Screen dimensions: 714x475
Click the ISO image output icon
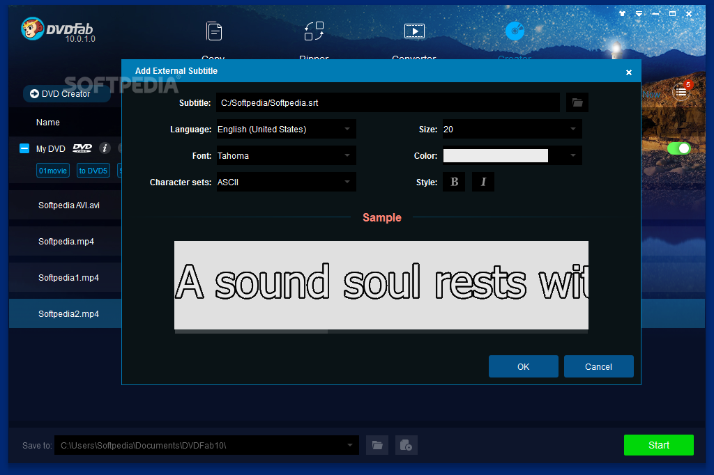pos(407,445)
